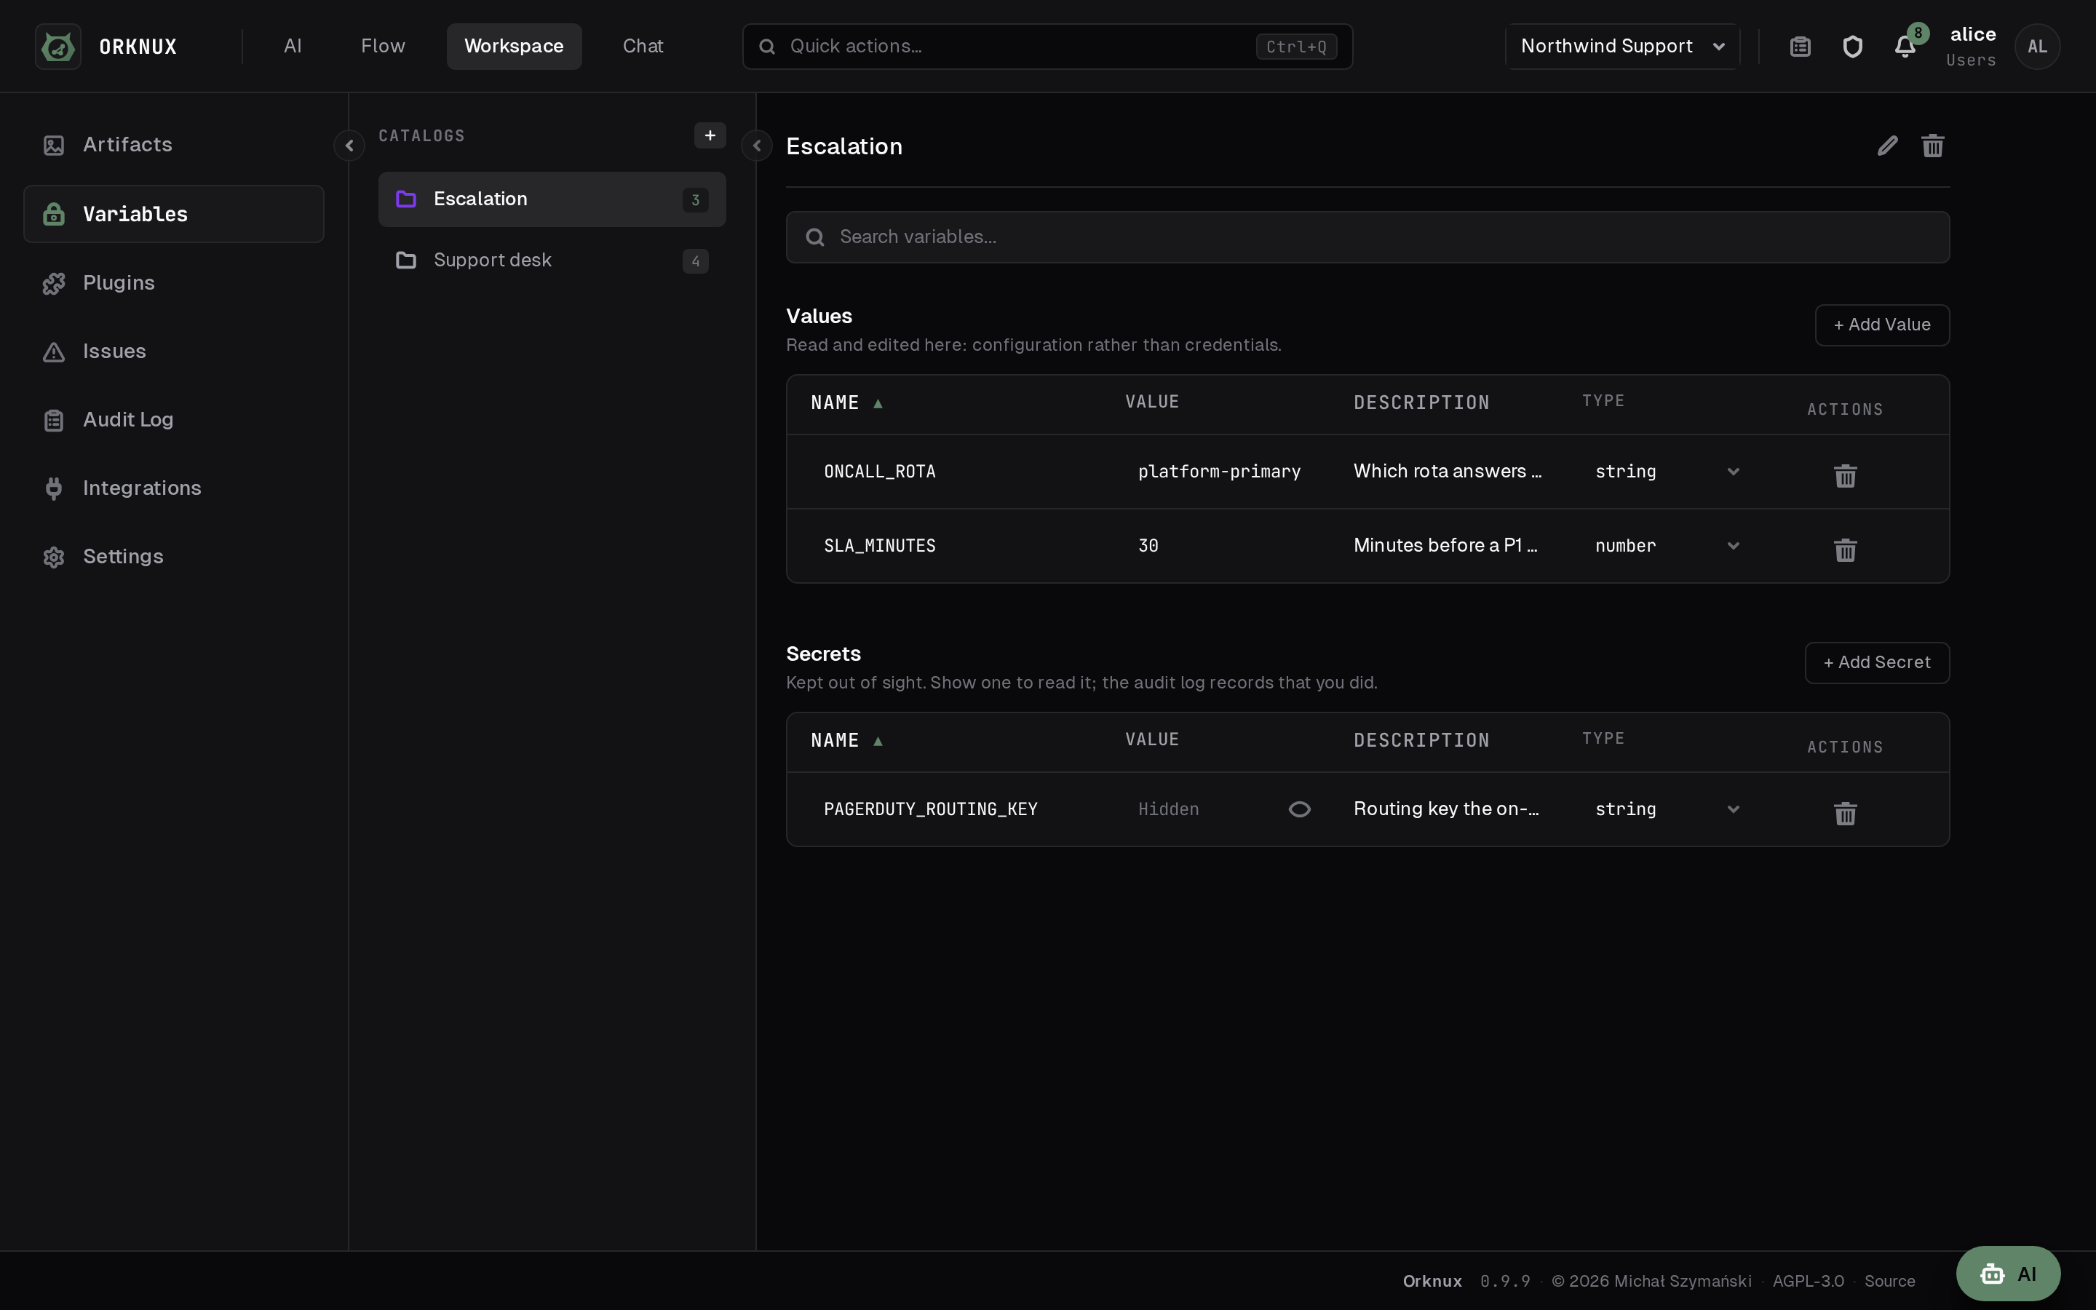The height and width of the screenshot is (1310, 2096).
Task: Collapse the Catalogs panel
Action: [756, 146]
